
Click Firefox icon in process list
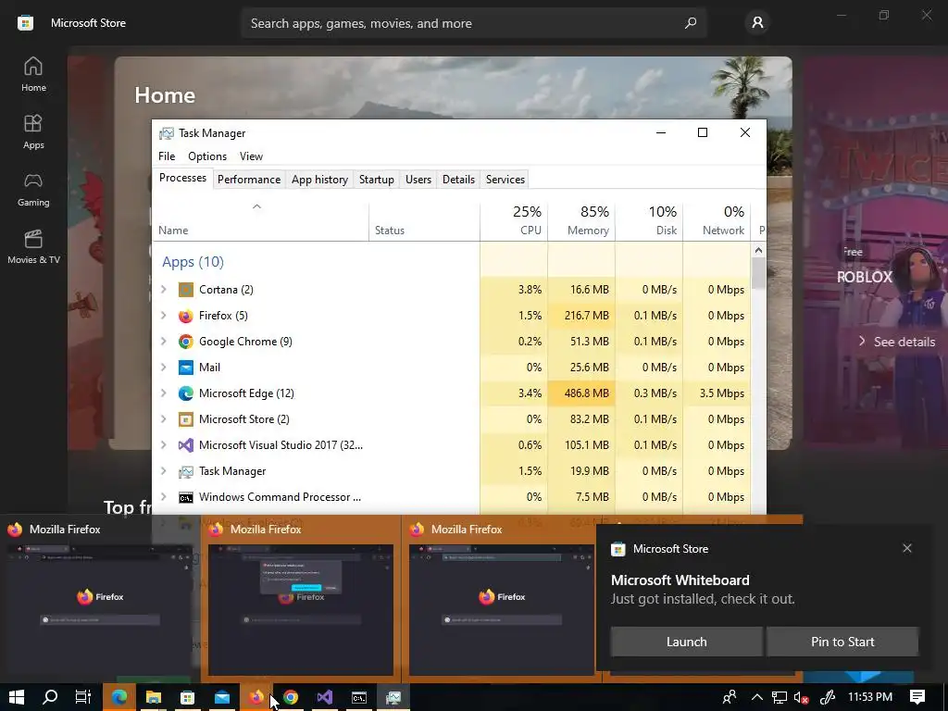coord(185,316)
